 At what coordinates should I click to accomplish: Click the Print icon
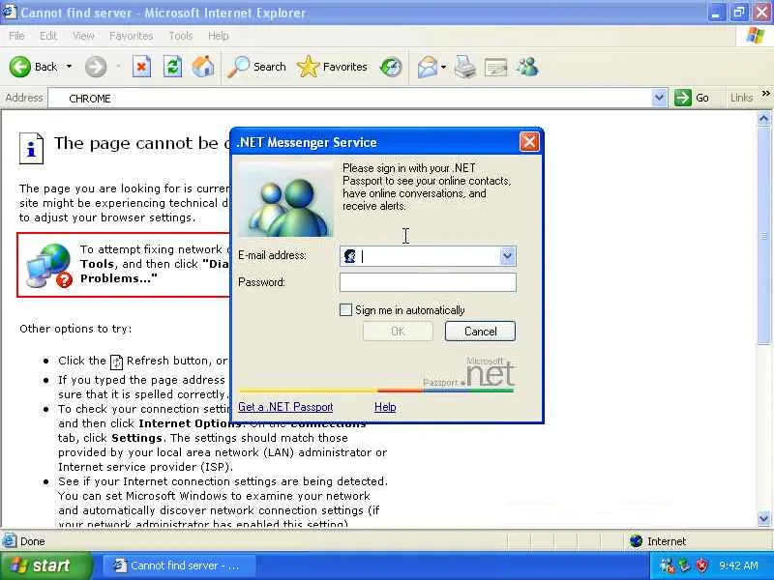pyautogui.click(x=465, y=67)
